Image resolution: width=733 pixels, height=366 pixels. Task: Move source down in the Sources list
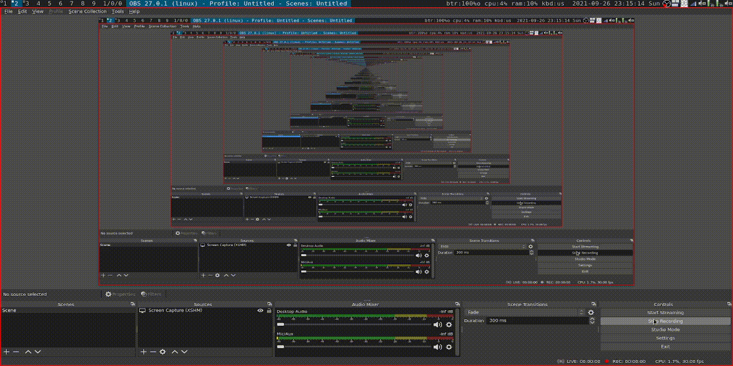pos(184,352)
